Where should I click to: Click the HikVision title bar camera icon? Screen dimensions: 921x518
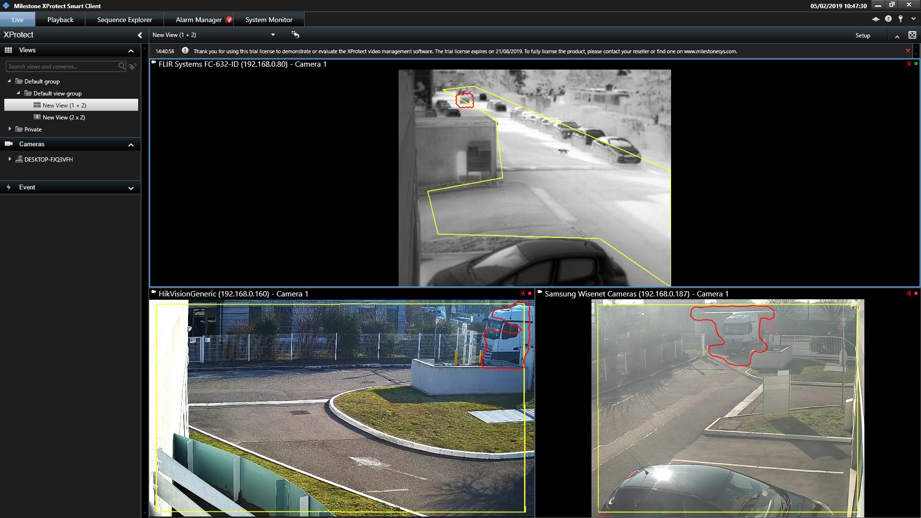click(154, 292)
